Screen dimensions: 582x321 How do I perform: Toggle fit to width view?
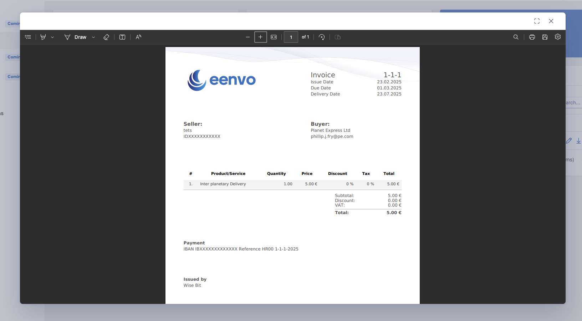pyautogui.click(x=274, y=37)
